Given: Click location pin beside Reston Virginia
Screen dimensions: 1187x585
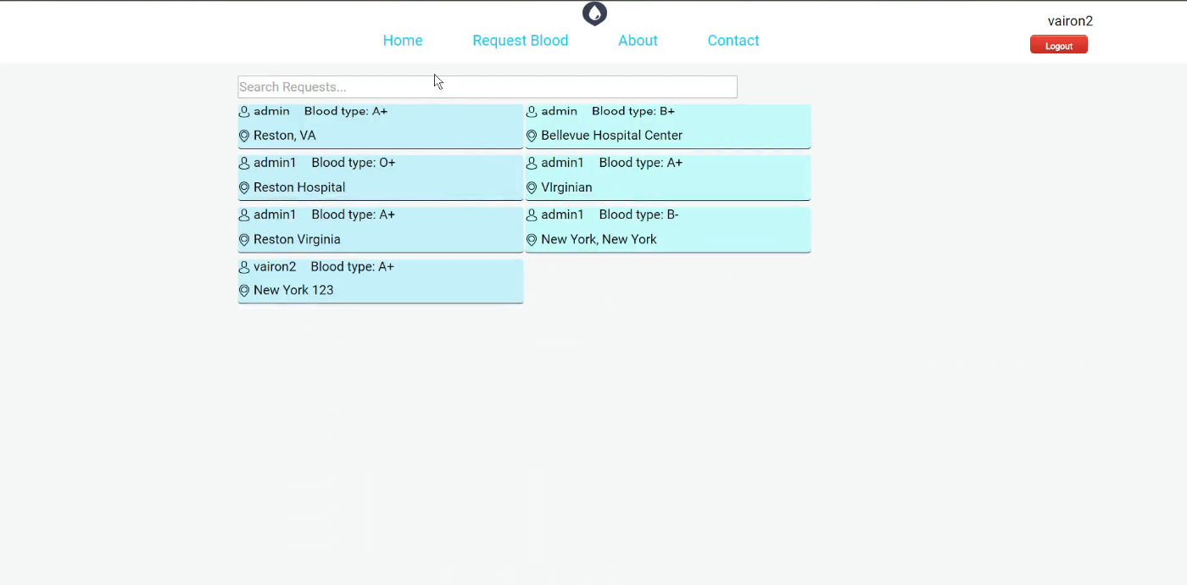Looking at the screenshot, I should 244,240.
